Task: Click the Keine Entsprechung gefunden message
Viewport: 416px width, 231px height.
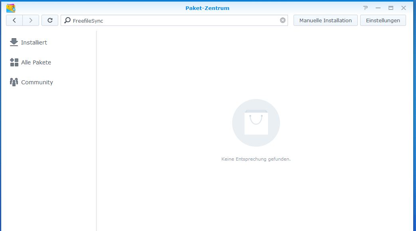Action: coord(256,159)
